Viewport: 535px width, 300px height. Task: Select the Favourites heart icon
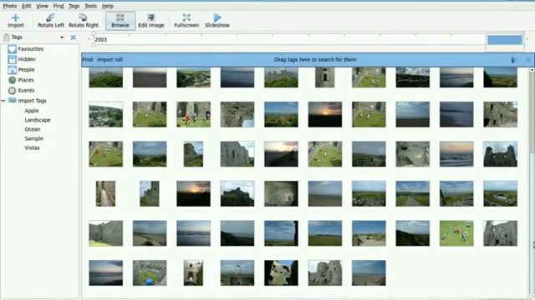(x=12, y=49)
